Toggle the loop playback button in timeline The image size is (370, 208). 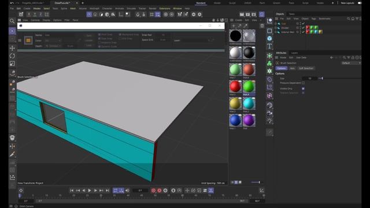click(116, 191)
